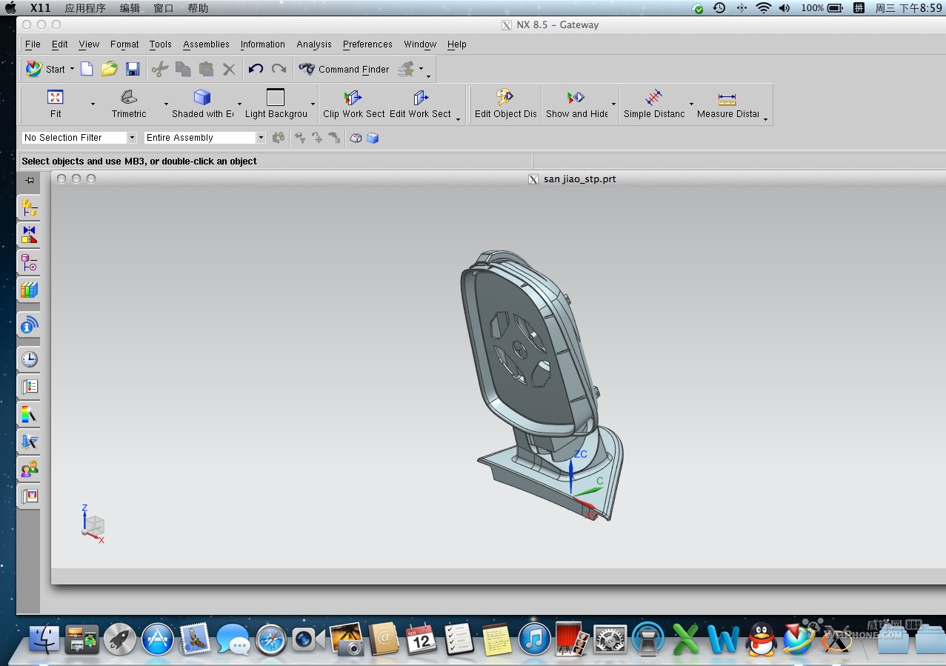Open the Preferences menu
The height and width of the screenshot is (666, 946).
tap(367, 44)
